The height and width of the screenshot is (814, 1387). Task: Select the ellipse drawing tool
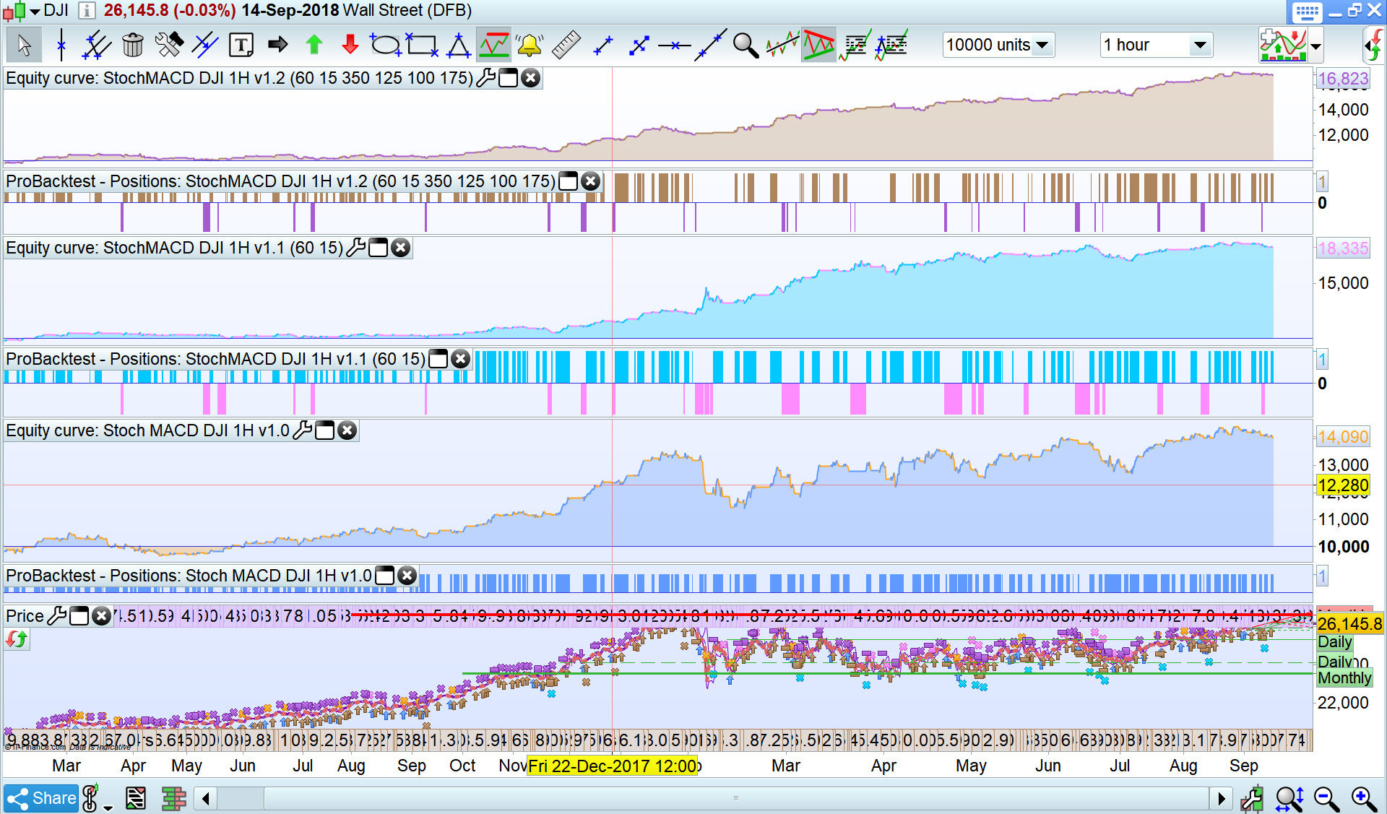pyautogui.click(x=385, y=46)
